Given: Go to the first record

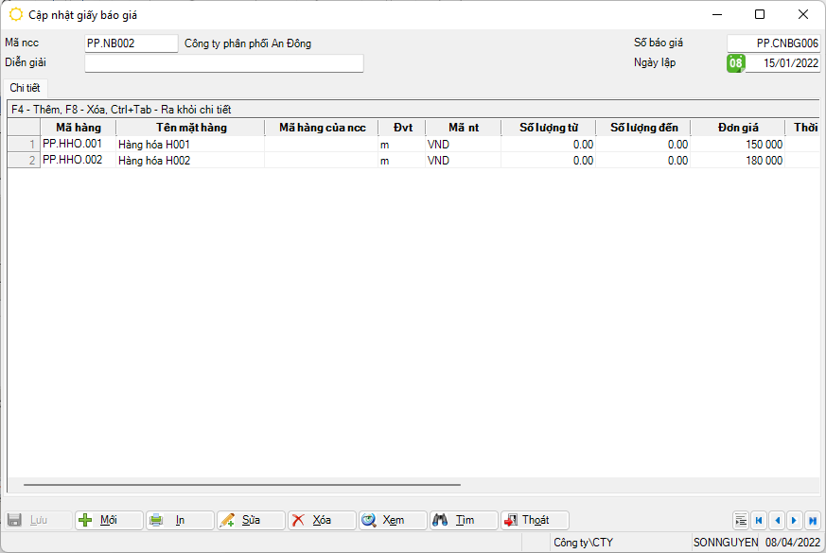Looking at the screenshot, I should pos(759,520).
